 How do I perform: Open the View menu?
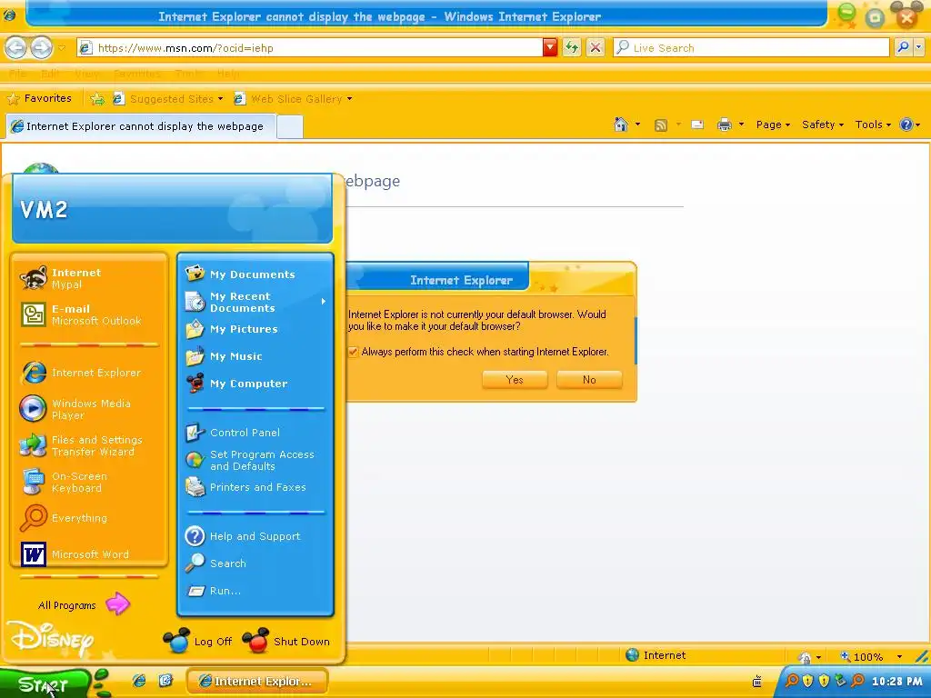(x=86, y=74)
